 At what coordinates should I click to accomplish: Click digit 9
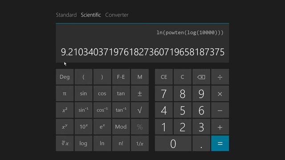[201, 93]
